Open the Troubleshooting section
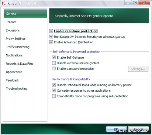Viewport: 152px width, 135px height. tap(17, 89)
